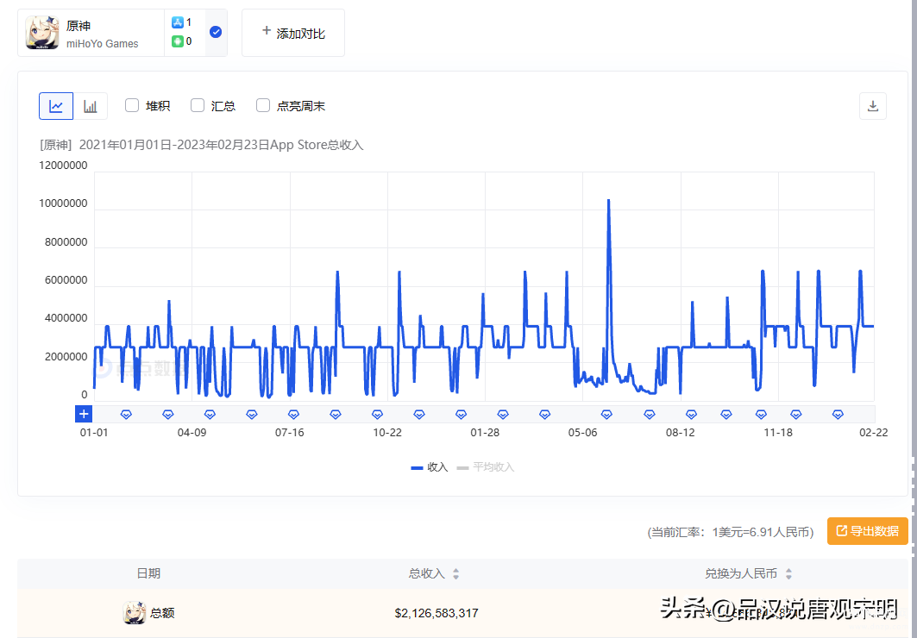Click first diamond marker on timeline
The image size is (917, 638).
[126, 415]
